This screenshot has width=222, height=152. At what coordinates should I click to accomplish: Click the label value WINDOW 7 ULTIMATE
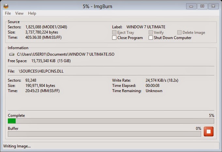(146, 27)
